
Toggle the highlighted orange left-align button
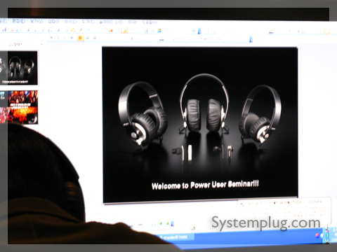click(81, 38)
